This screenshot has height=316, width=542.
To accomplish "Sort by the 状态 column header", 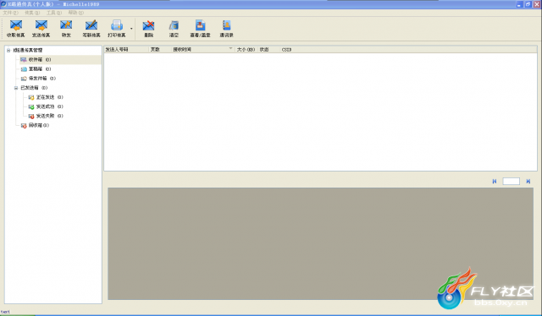I will tap(268, 50).
